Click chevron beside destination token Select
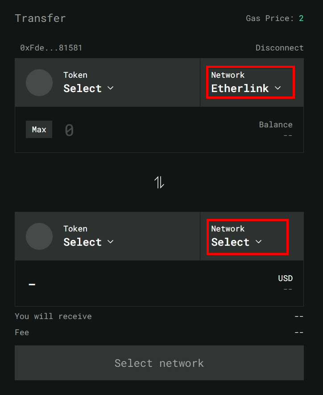The height and width of the screenshot is (395, 323). [x=111, y=242]
